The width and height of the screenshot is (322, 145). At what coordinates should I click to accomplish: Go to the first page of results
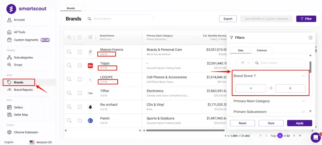(x=261, y=136)
